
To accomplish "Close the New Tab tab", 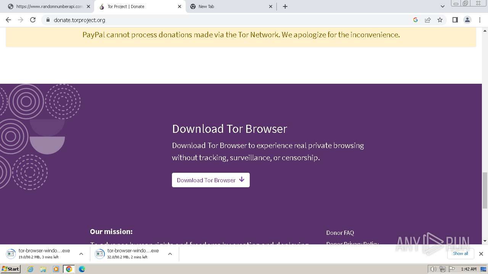I will [271, 6].
